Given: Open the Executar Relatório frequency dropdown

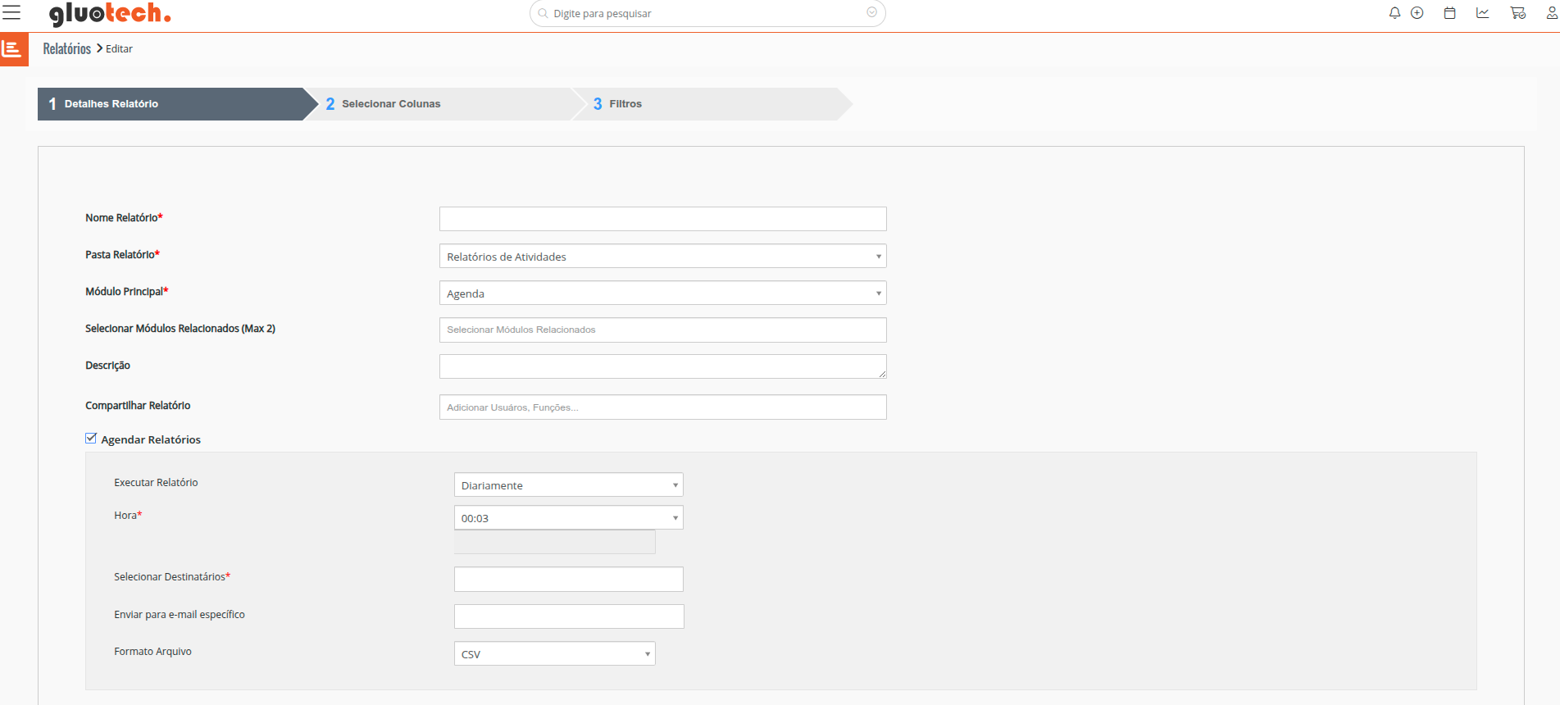Looking at the screenshot, I should (x=568, y=485).
